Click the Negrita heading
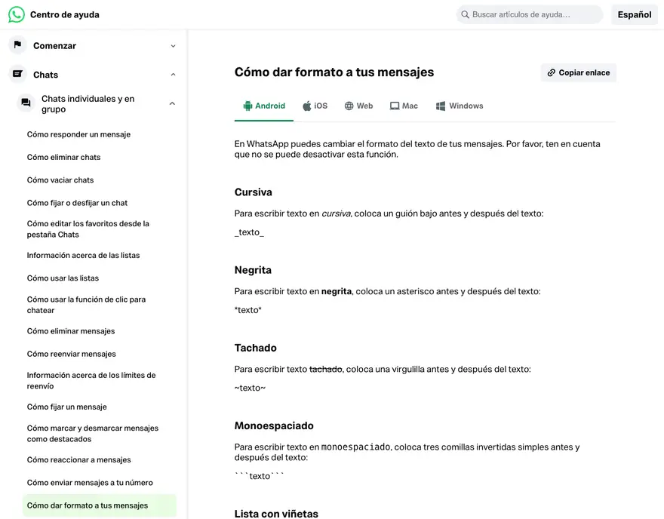The width and height of the screenshot is (664, 519). coord(253,270)
